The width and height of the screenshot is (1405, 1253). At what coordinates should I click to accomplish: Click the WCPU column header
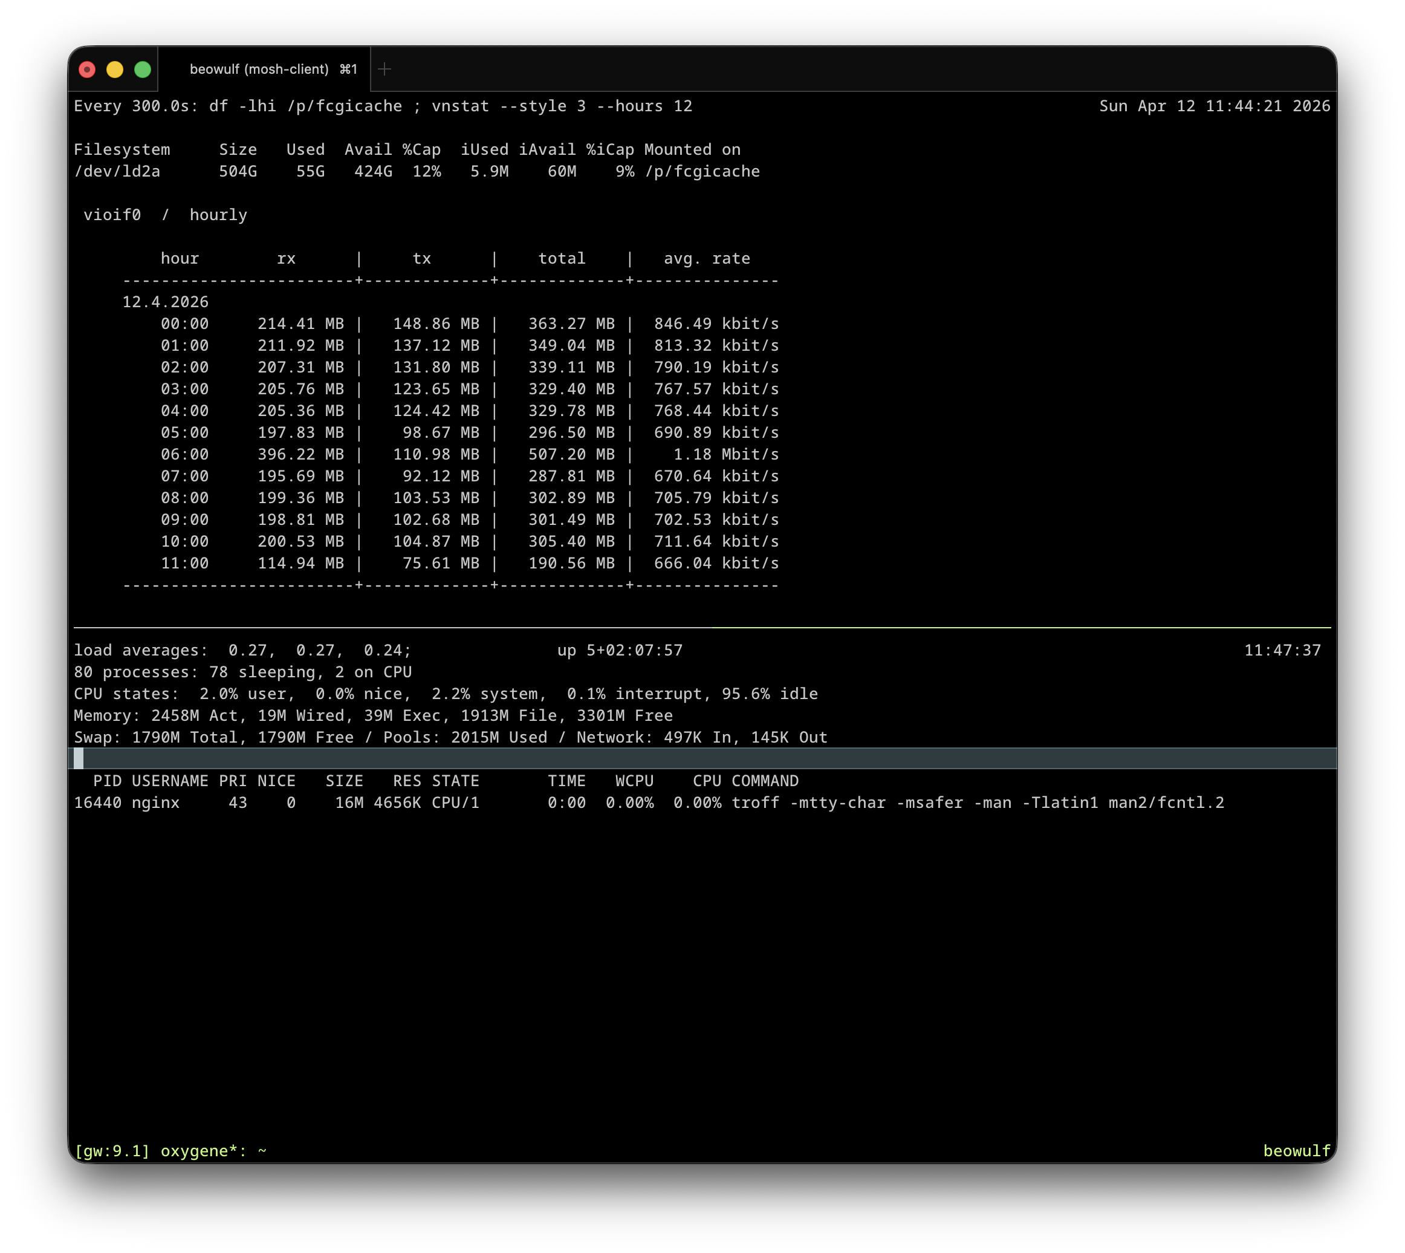click(634, 781)
